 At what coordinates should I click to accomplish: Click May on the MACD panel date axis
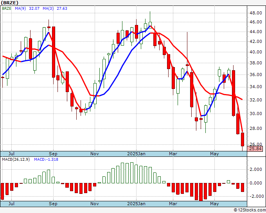pyautogui.click(x=214, y=204)
